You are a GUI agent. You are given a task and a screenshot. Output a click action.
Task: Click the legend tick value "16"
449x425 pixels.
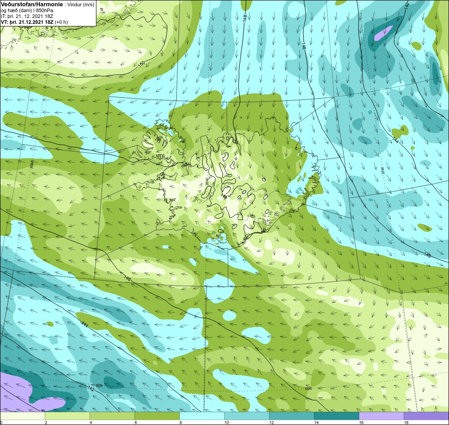pyautogui.click(x=361, y=422)
